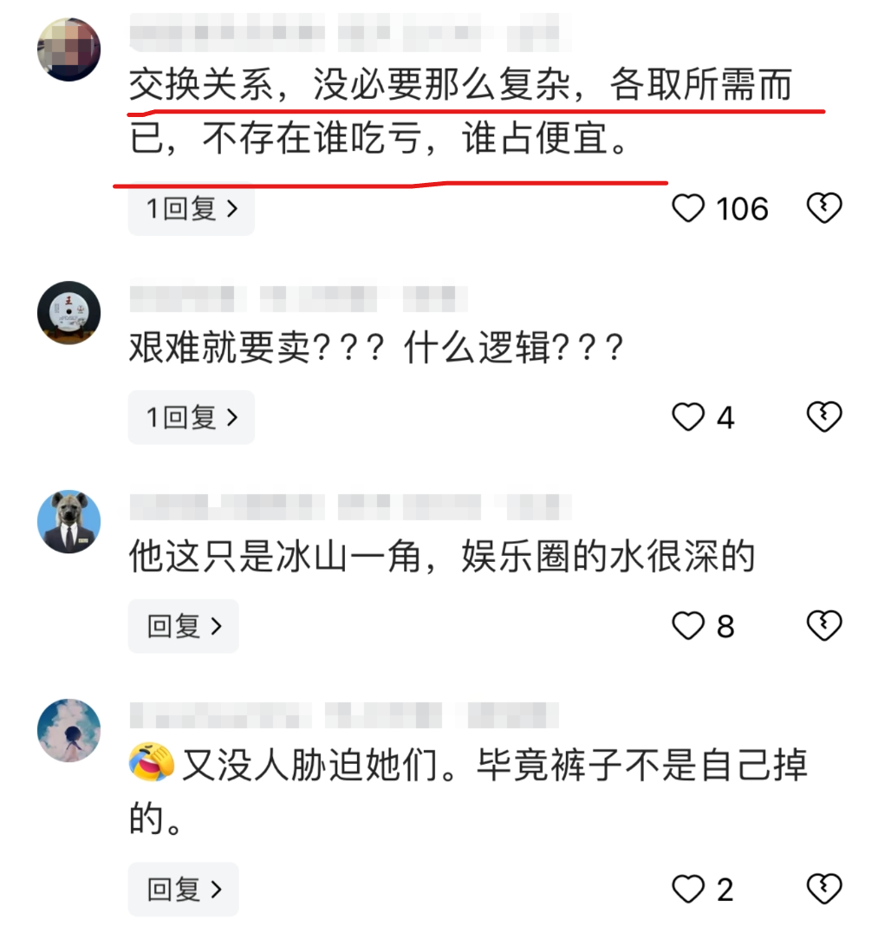Screen dimensions: 878x926
Task: Open profile of first commenter's blurred avatar
Action: [x=68, y=49]
